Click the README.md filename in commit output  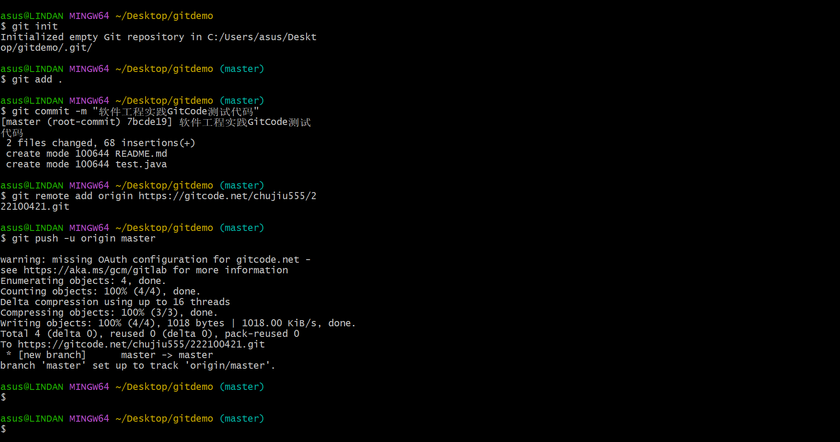click(x=141, y=154)
